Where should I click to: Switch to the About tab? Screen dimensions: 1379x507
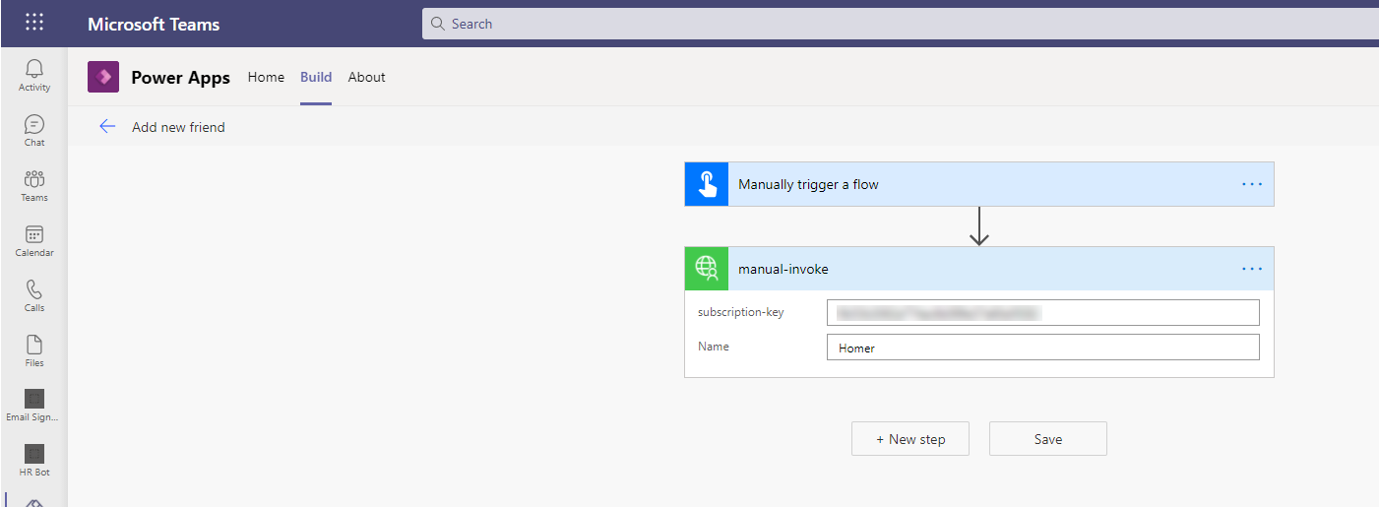coord(366,77)
